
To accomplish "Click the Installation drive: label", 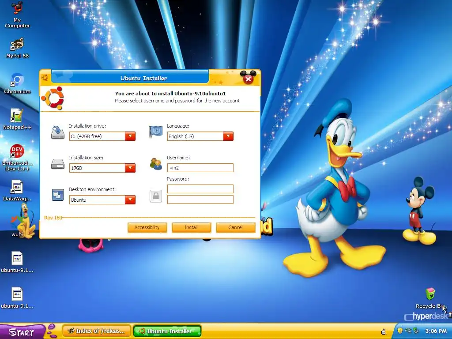I will click(87, 126).
